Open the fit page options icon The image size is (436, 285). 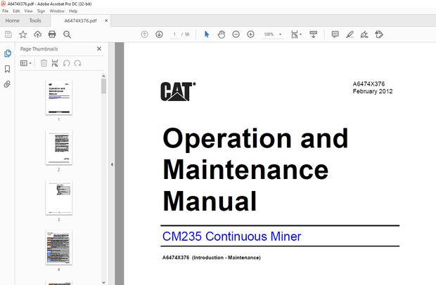[295, 34]
